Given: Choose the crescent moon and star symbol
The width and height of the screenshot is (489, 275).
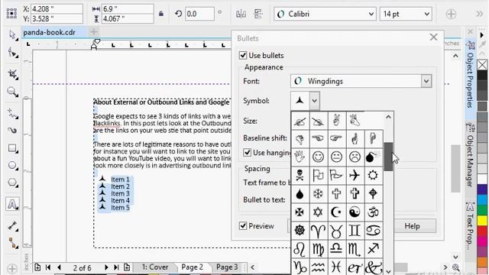Looking at the screenshot, I should 336,212.
